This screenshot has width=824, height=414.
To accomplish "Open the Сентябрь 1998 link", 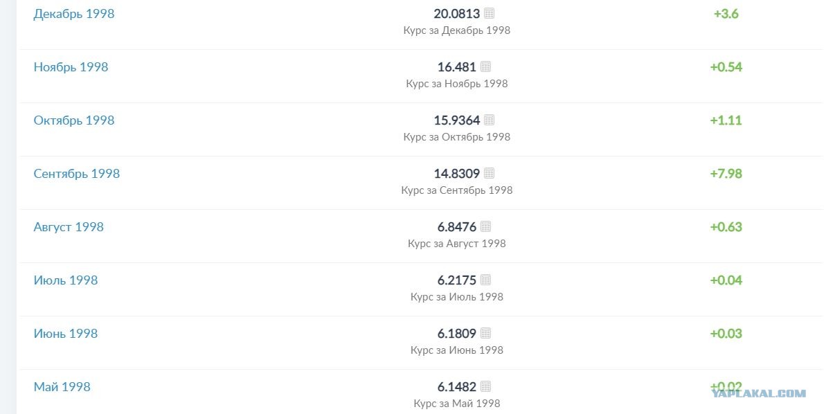I will point(77,174).
